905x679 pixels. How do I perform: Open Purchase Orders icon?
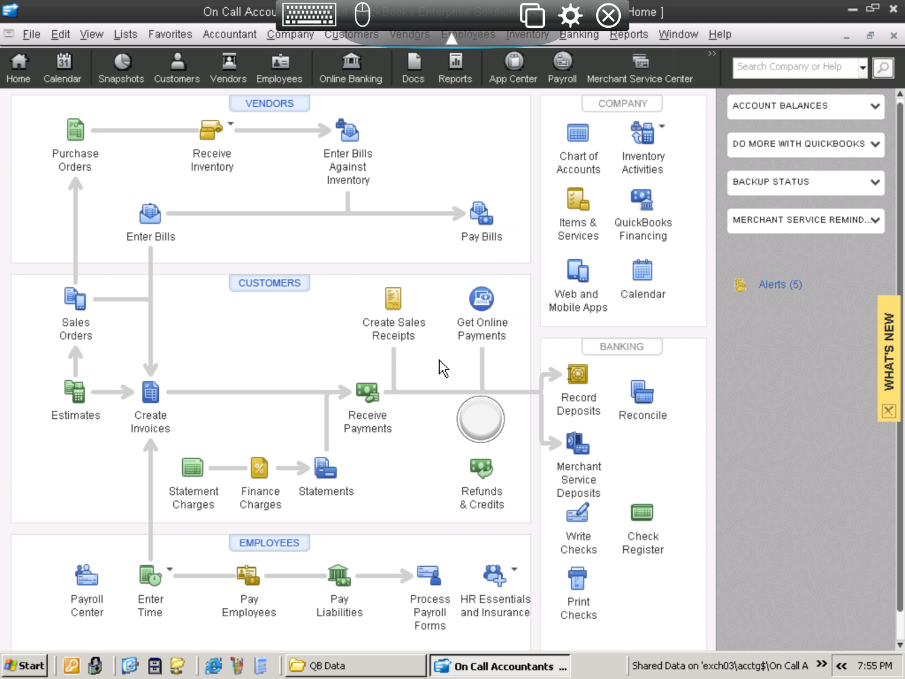point(75,130)
